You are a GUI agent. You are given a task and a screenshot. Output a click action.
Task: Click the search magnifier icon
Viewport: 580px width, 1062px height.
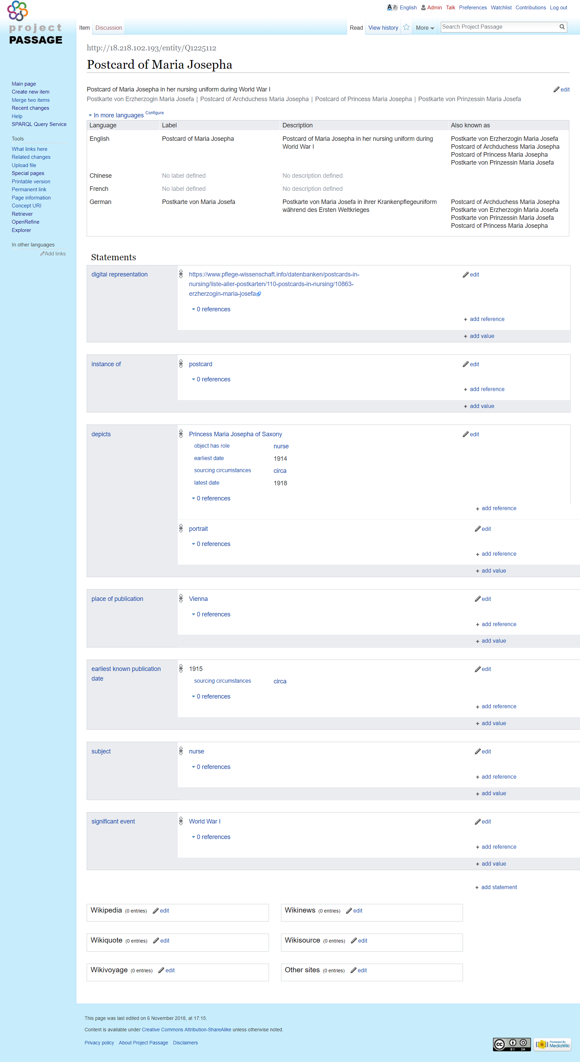click(x=561, y=27)
